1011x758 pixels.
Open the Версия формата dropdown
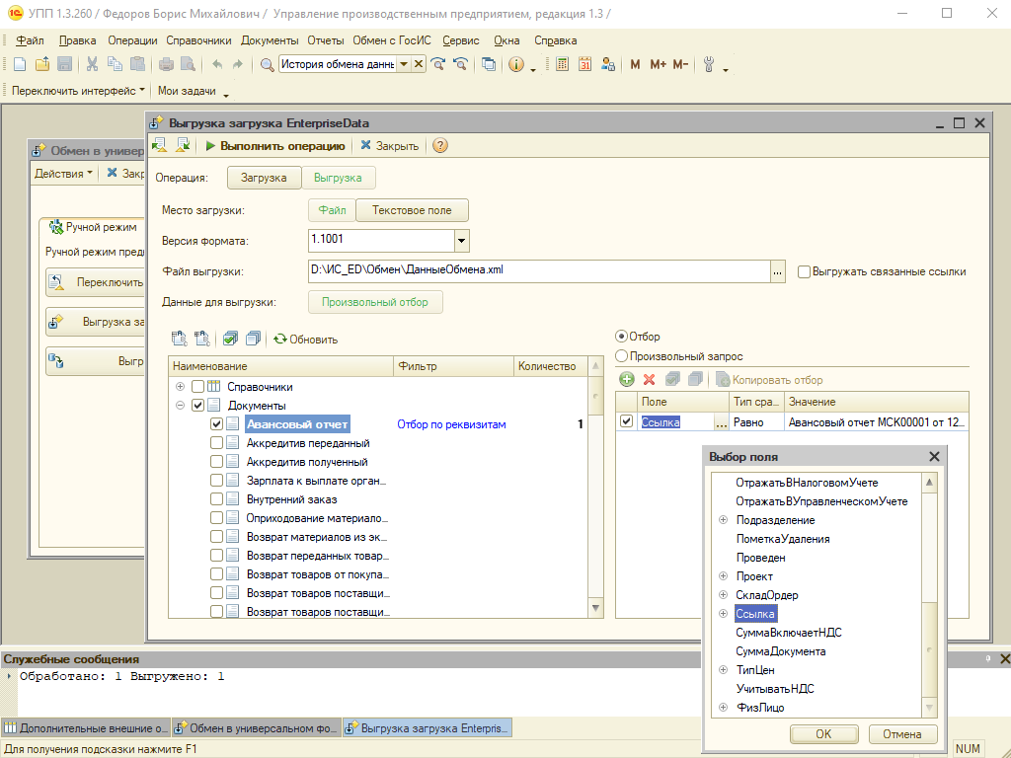tap(461, 240)
